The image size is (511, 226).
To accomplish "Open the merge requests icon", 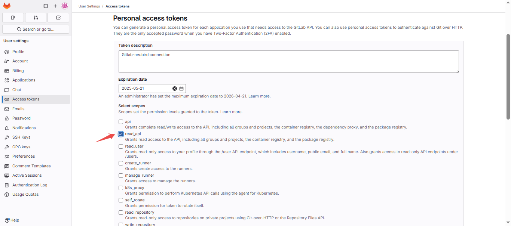I will [36, 17].
